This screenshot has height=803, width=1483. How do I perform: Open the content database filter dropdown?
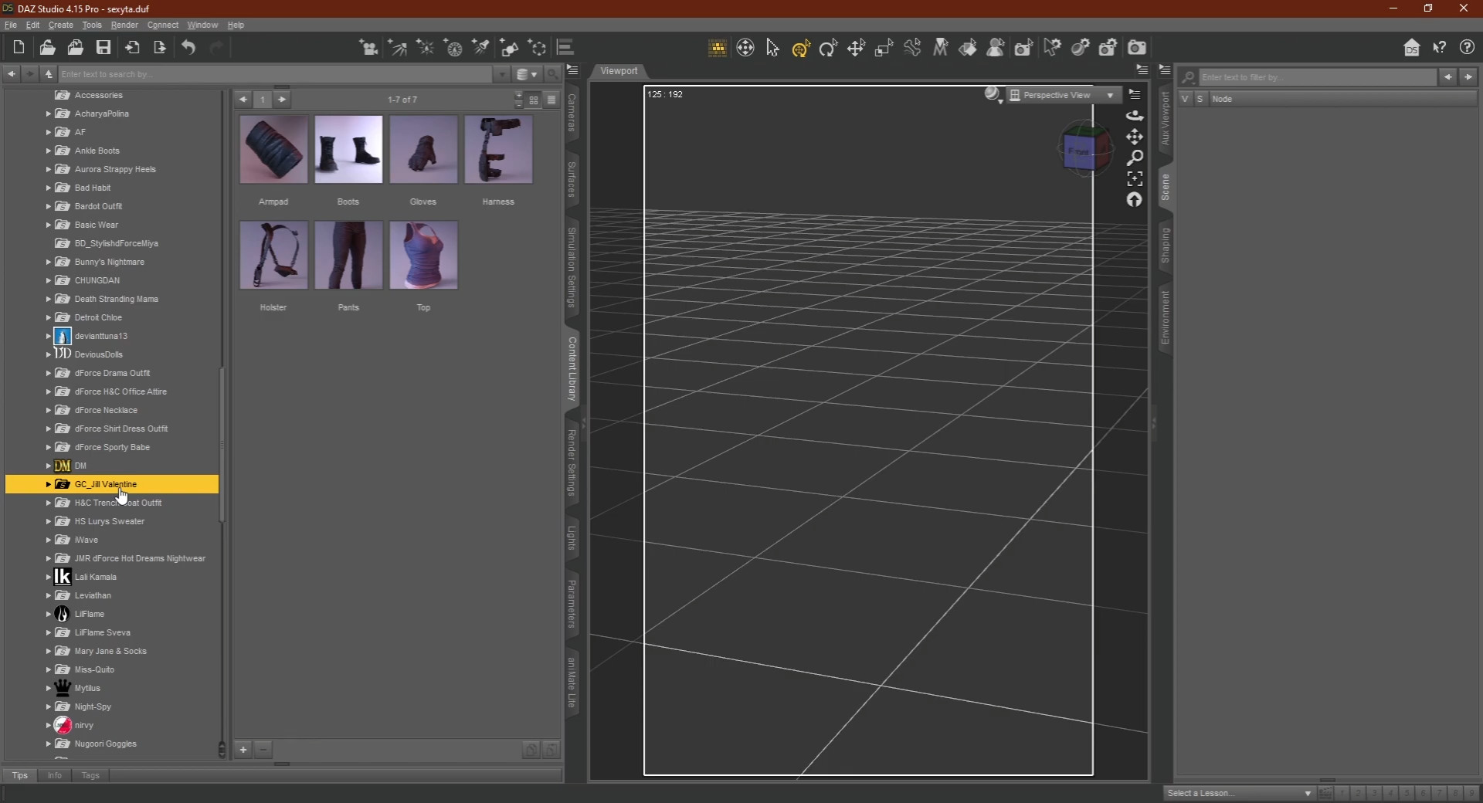(528, 74)
